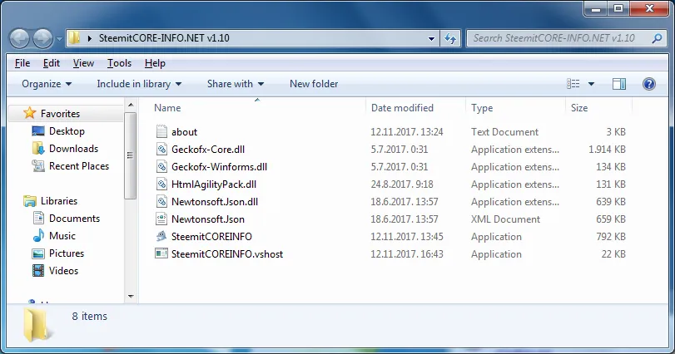The width and height of the screenshot is (675, 354).
Task: Click the SteemitCORE-INFO.NET v1.10 path segment
Action: (164, 37)
